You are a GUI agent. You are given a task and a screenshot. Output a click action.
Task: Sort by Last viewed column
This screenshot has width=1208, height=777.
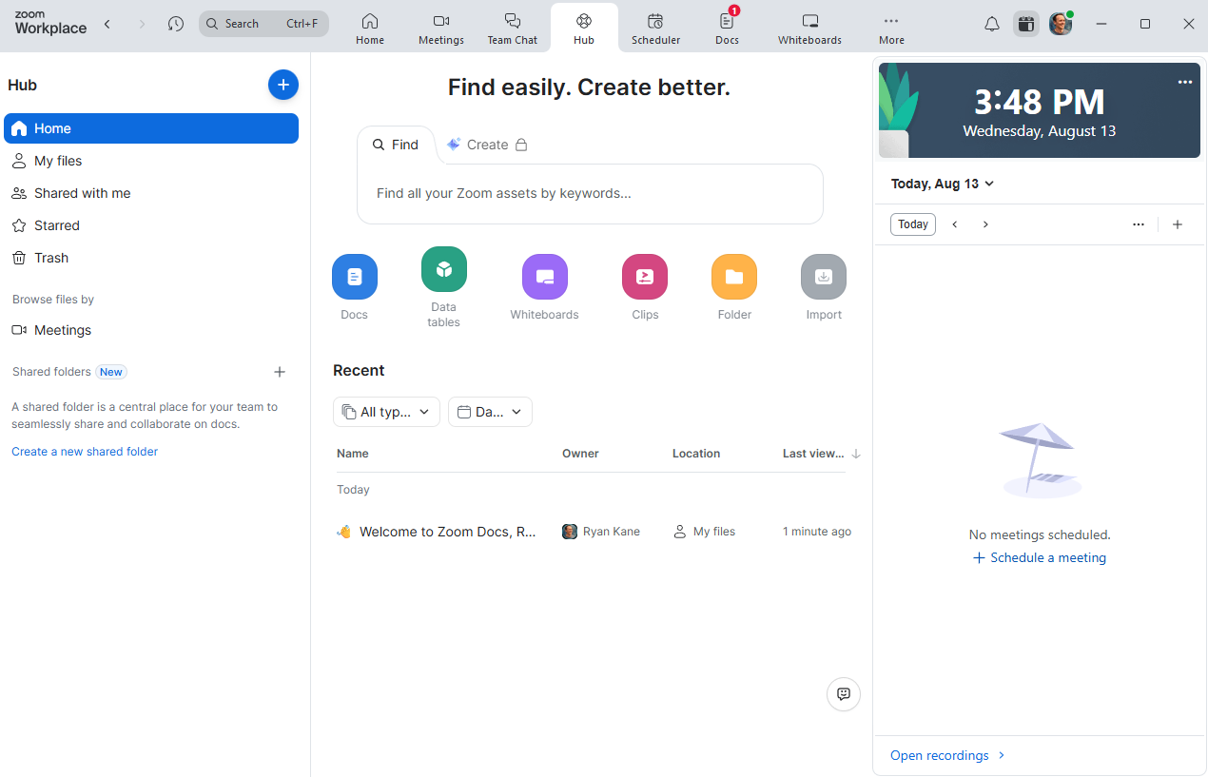821,454
